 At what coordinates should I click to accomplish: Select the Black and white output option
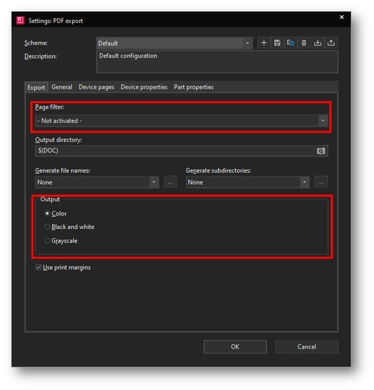(x=47, y=227)
